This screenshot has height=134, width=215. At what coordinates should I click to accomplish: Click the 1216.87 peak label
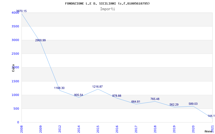click(97, 87)
